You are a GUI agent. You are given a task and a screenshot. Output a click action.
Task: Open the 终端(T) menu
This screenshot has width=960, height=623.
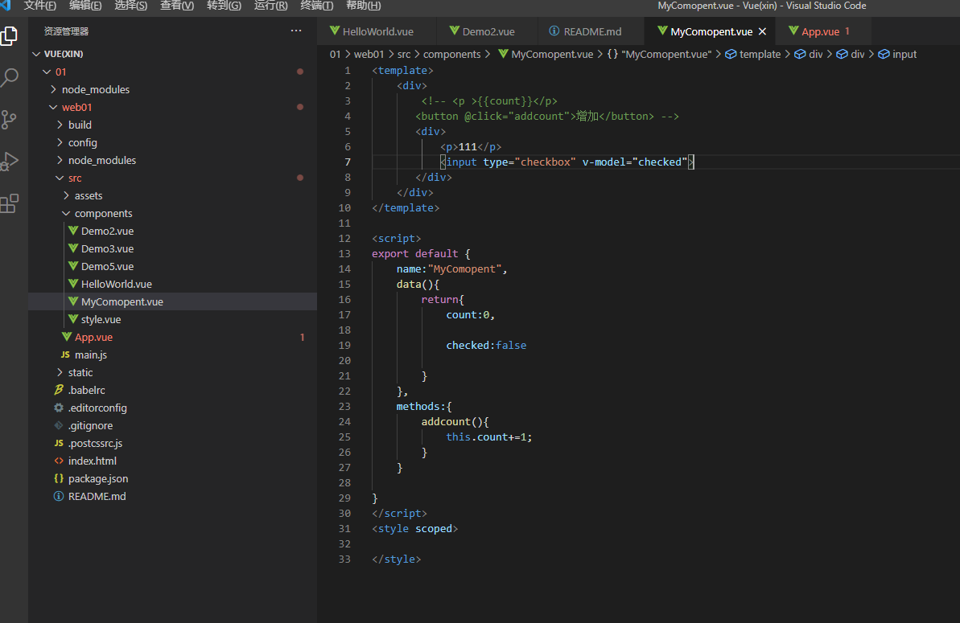(x=316, y=6)
